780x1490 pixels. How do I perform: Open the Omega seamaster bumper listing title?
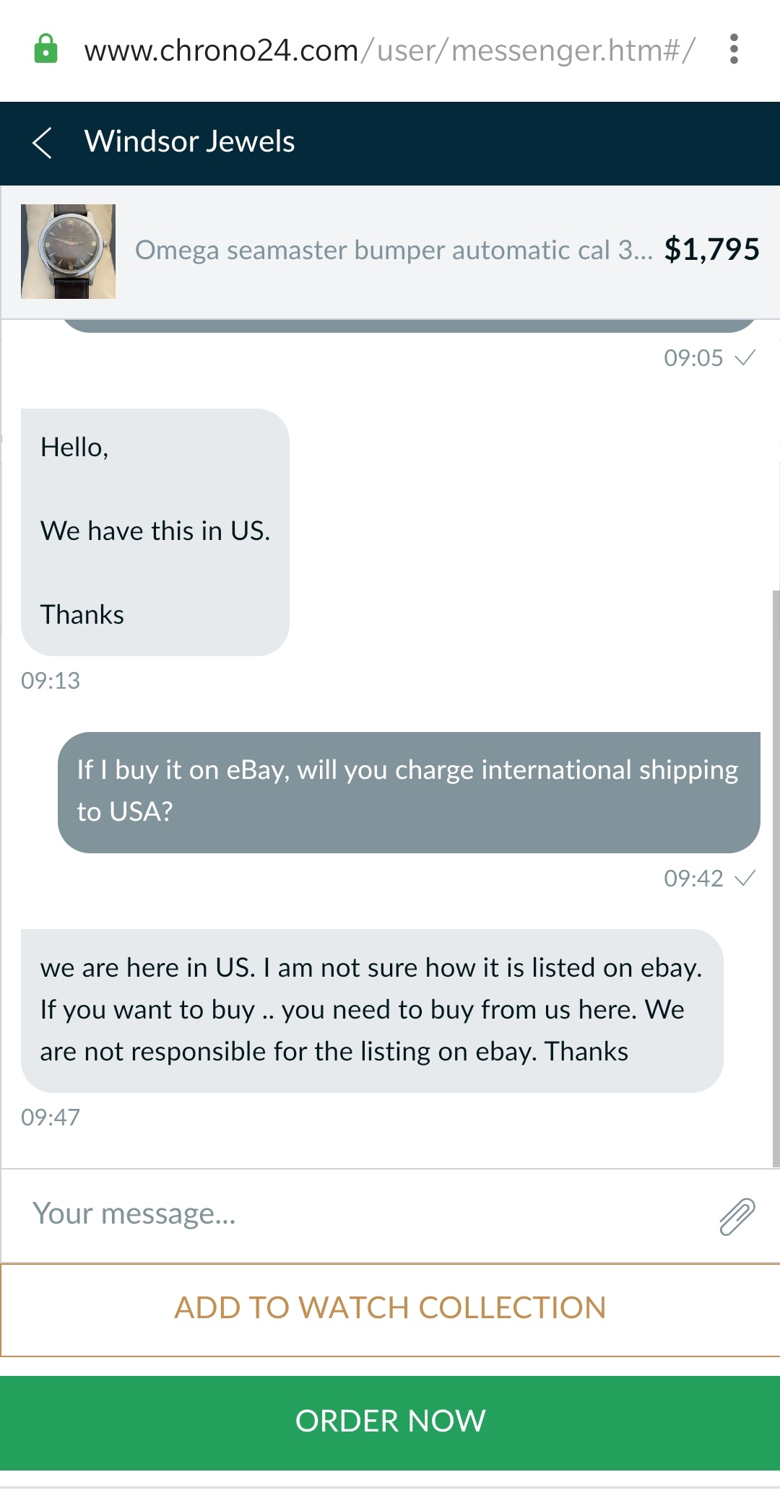[394, 250]
